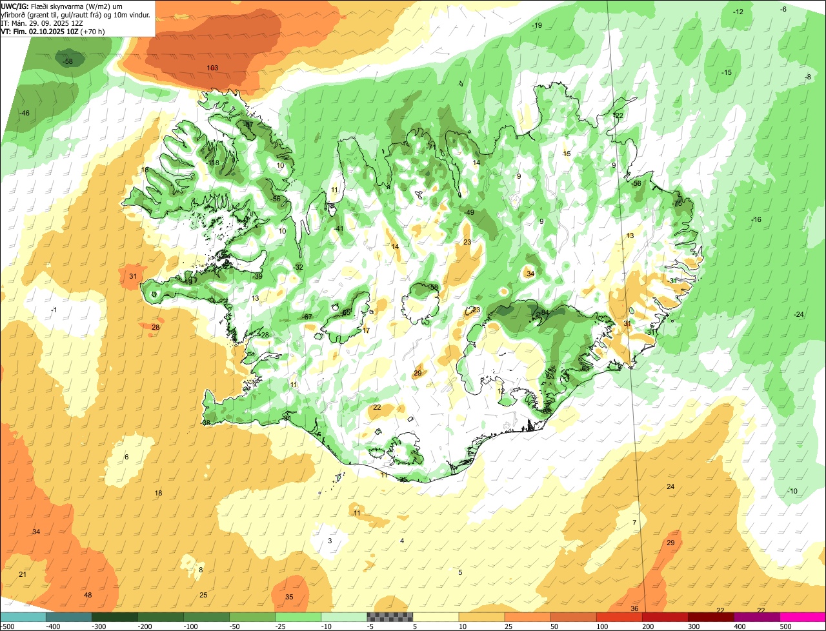Click the 36 value on the map
826x631 pixels.
[634, 608]
